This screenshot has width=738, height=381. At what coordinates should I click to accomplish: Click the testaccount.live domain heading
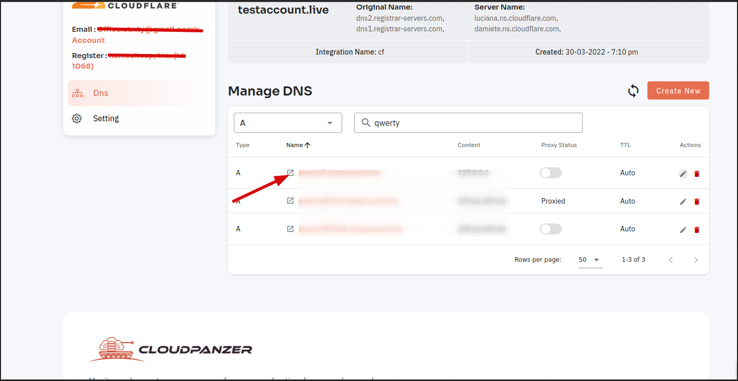click(x=283, y=10)
